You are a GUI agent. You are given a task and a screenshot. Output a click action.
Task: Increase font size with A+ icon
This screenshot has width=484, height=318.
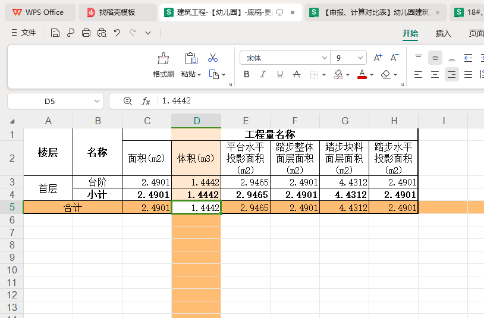(x=378, y=58)
